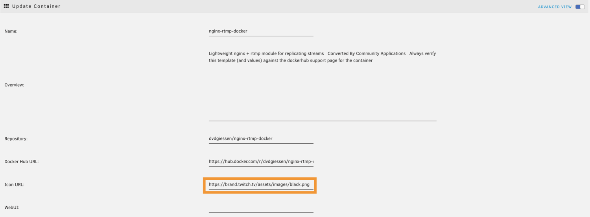
Task: Click the ADVANCED VIEW label text
Action: (555, 7)
